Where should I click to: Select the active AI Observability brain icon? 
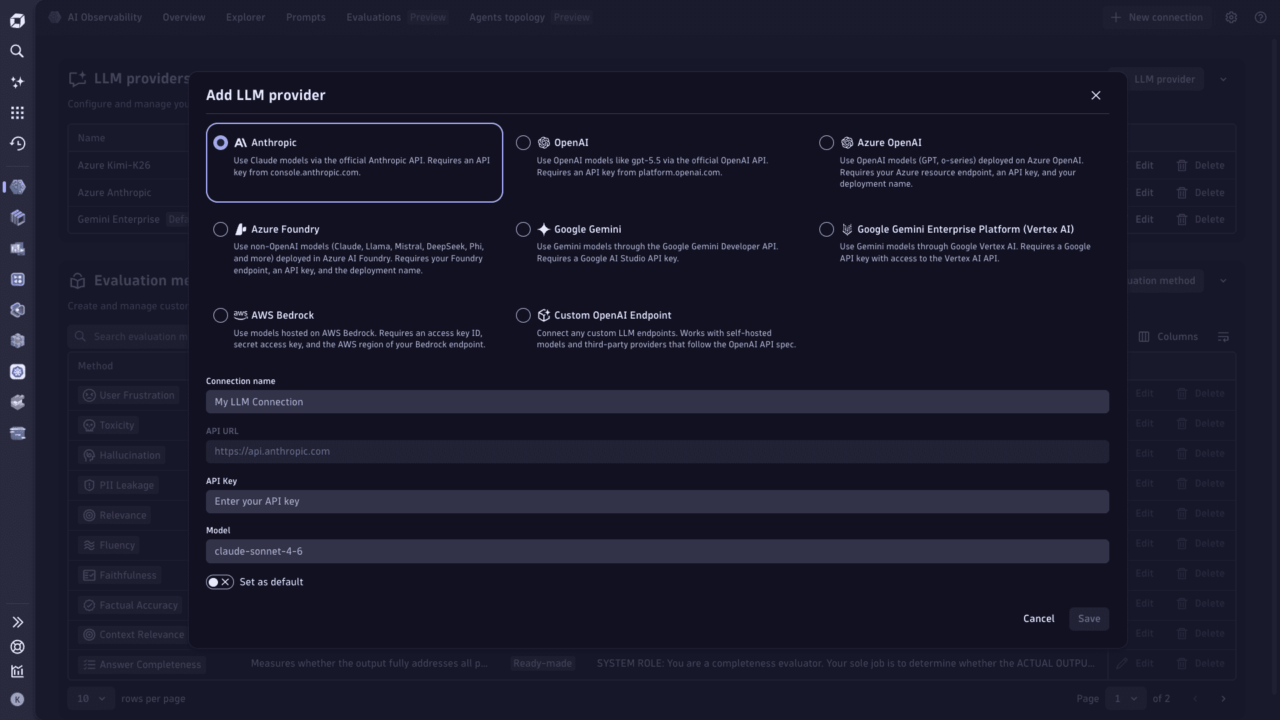point(17,187)
